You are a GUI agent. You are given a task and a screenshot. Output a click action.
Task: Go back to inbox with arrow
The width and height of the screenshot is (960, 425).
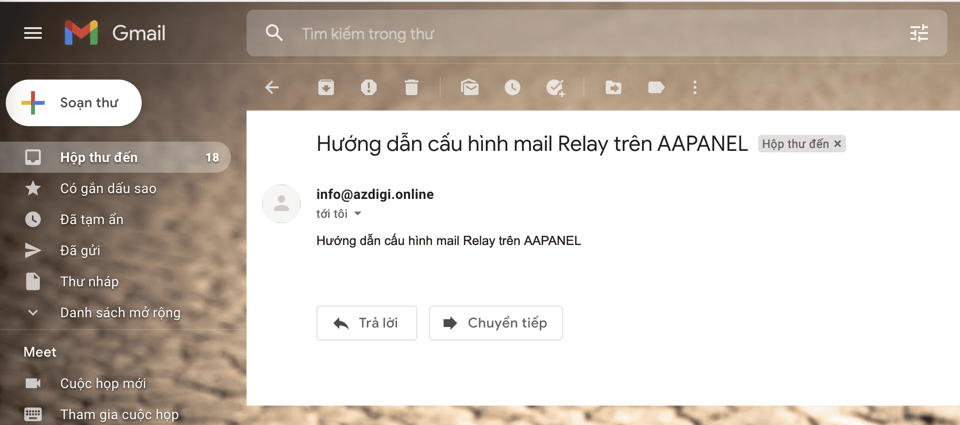272,87
